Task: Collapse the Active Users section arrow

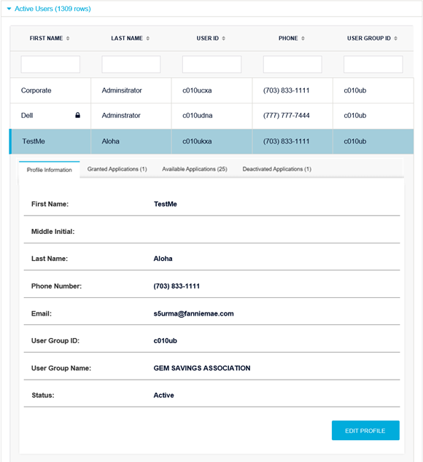Action: 9,9
